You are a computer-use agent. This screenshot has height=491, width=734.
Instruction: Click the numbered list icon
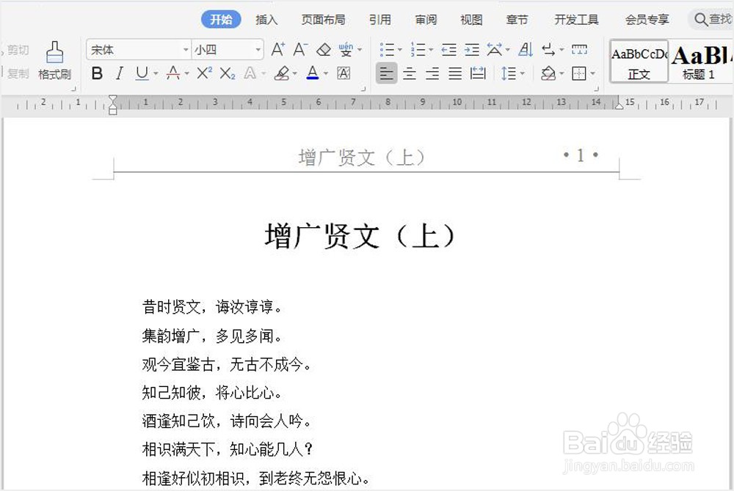[418, 50]
